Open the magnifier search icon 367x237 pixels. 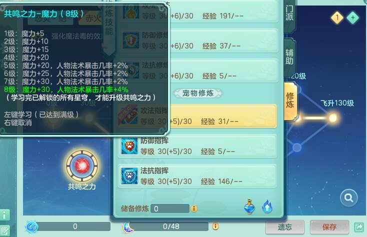348,198
